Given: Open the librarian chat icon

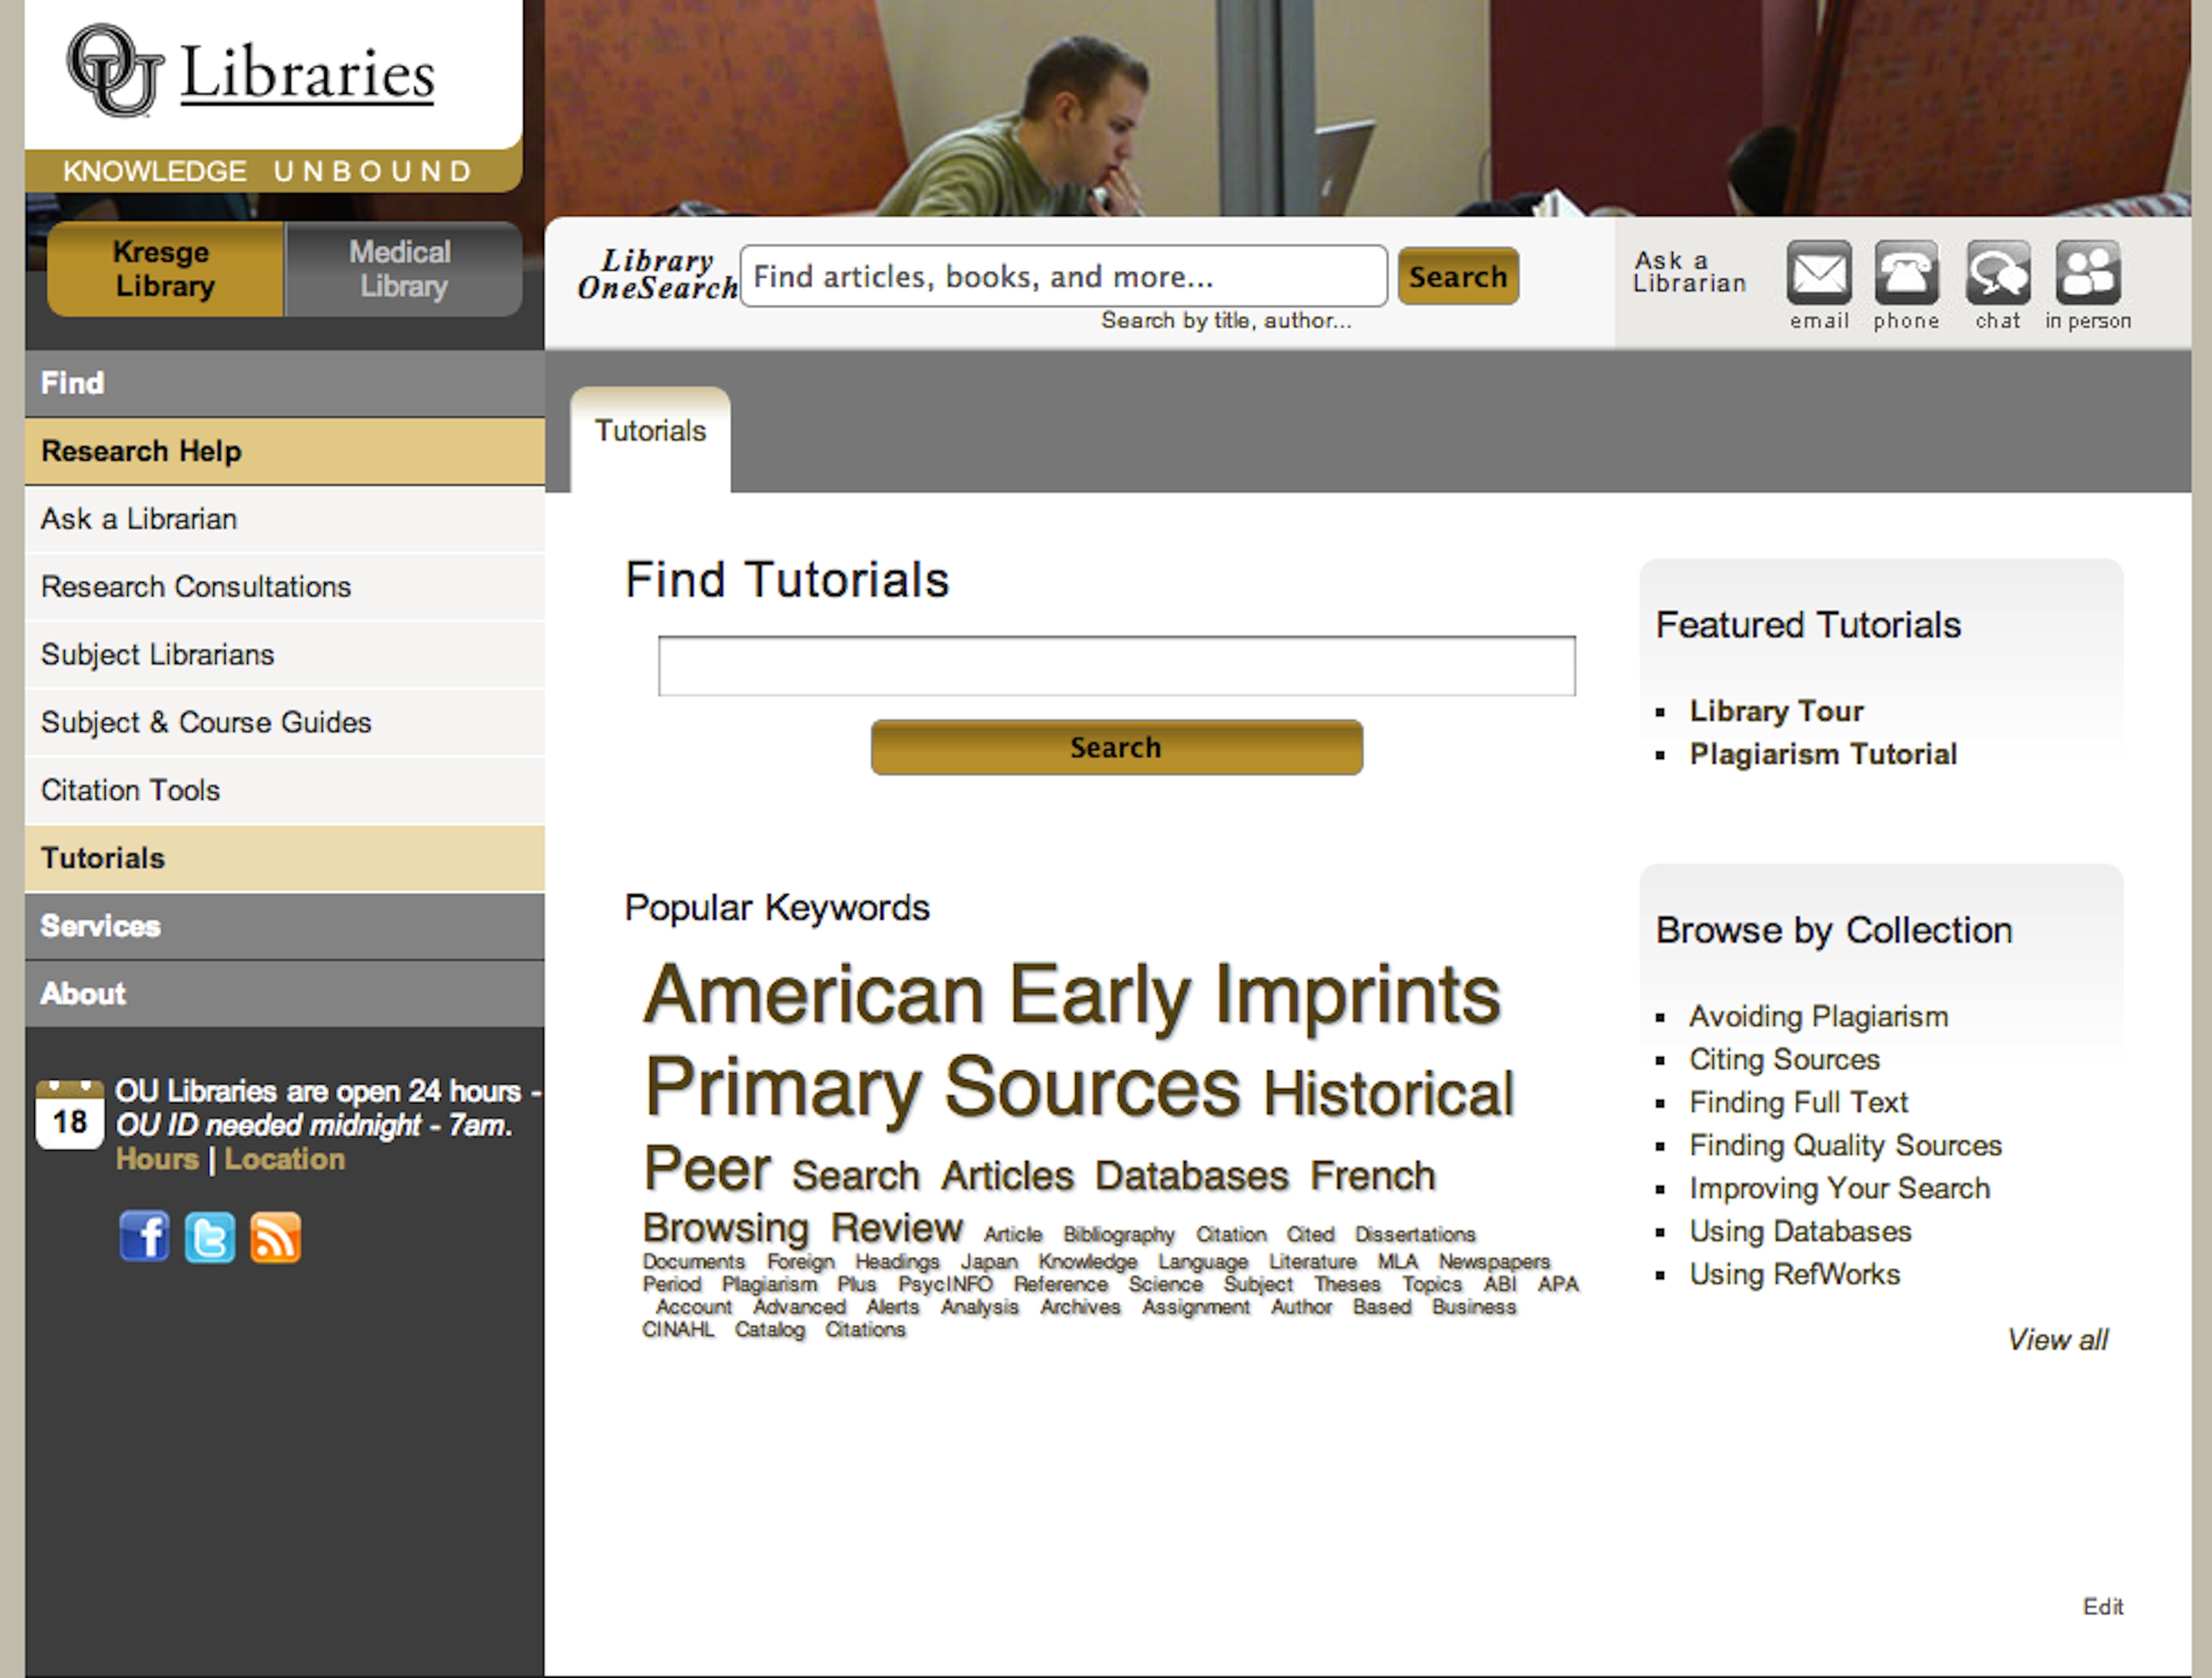Looking at the screenshot, I should point(1997,273).
